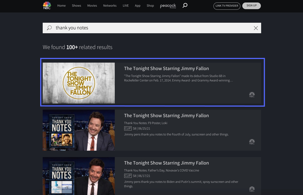Open the Movies menu item

[92, 6]
